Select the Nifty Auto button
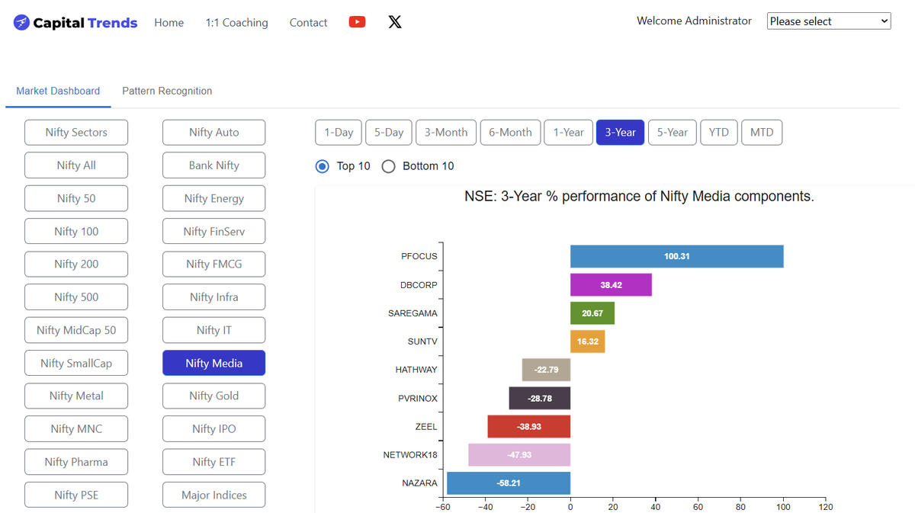Screen dimensions: 915x513 pyautogui.click(x=214, y=133)
